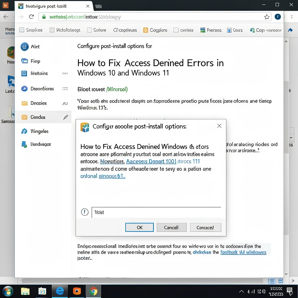Viewport: 298px width, 298px height.
Task: Bookmark page with the star icon
Action: point(267,17)
